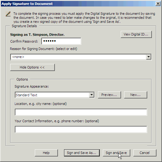162x162 pixels.
Task: Cancel the signing dialog
Action: pyautogui.click(x=145, y=153)
